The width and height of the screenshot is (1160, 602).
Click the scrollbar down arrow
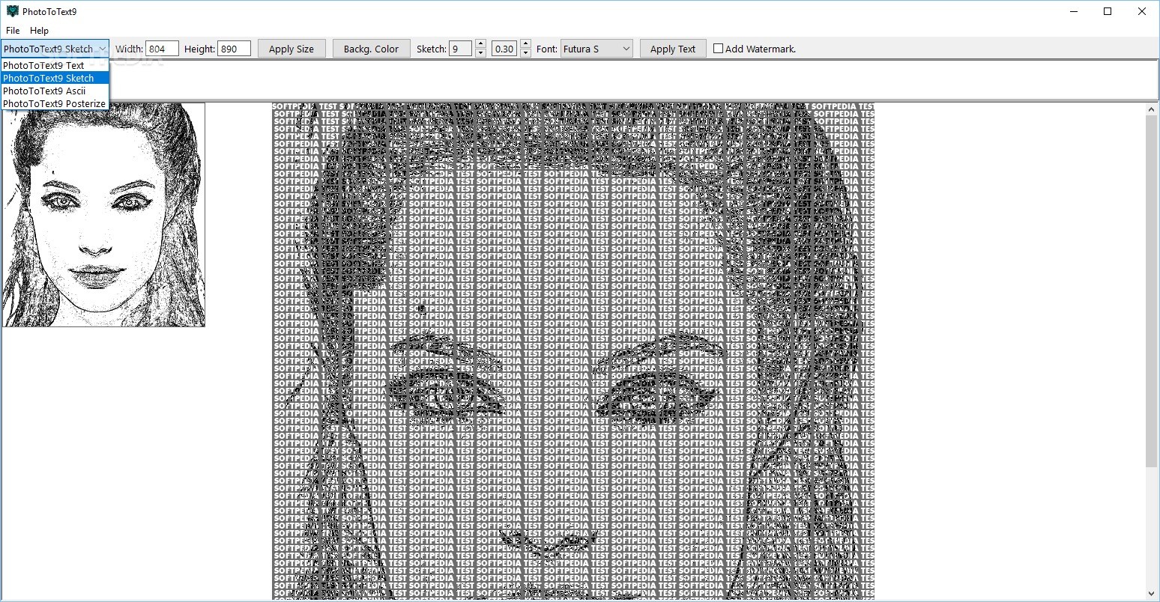click(x=1152, y=595)
